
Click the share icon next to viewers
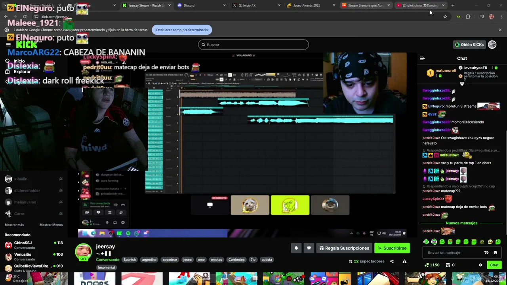click(392, 261)
